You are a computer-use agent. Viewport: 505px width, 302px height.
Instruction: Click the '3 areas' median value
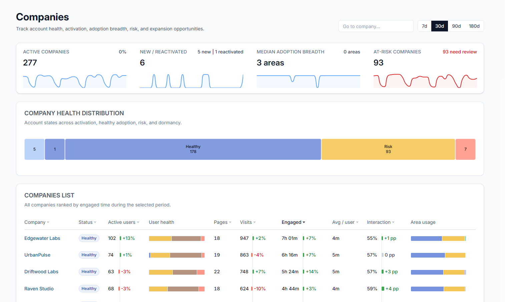270,63
